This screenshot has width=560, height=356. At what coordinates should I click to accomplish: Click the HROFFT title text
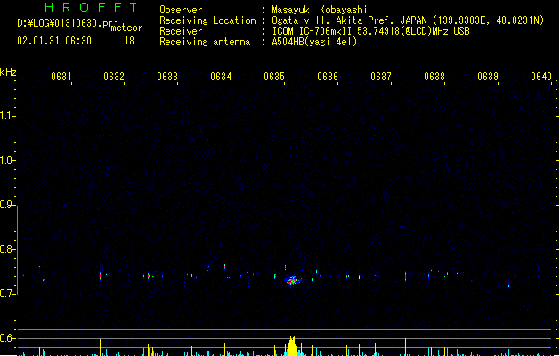91,7
